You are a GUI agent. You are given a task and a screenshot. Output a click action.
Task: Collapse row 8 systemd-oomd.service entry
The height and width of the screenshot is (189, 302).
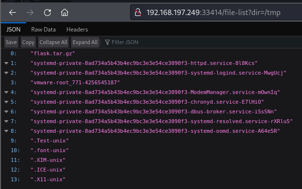tap(6, 131)
